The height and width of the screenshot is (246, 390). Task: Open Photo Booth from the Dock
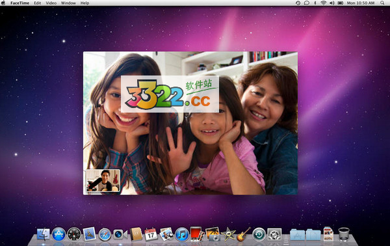(x=197, y=234)
